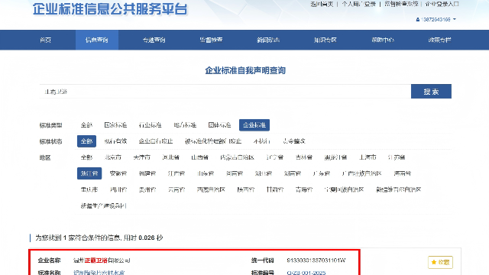The image size is (489, 275).
Task: Select 被标准化管理部门废止 status filter
Action: pos(213,141)
